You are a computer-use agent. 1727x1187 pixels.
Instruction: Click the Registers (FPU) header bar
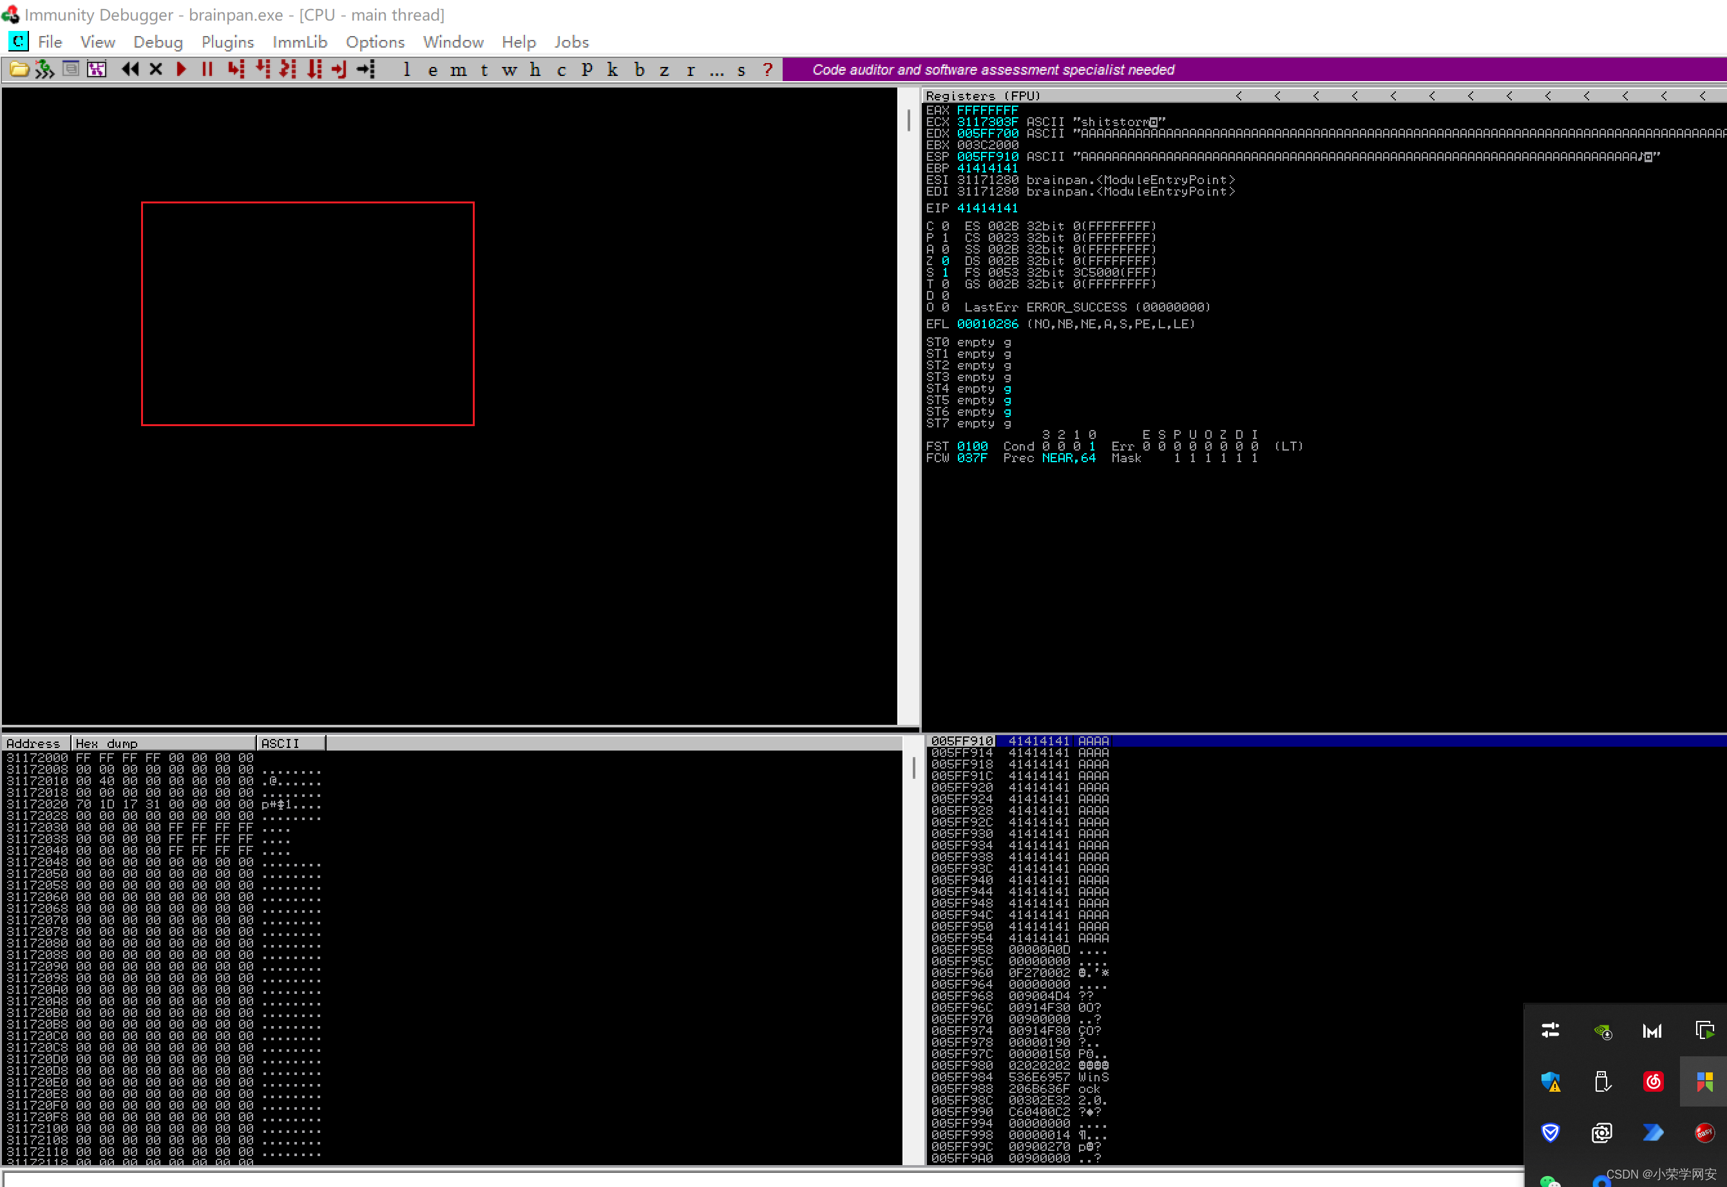tap(1324, 96)
